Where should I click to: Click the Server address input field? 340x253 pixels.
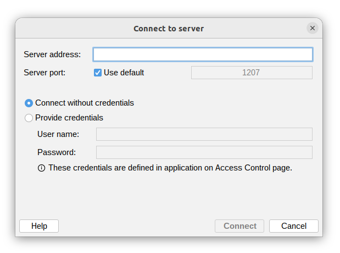[203, 54]
